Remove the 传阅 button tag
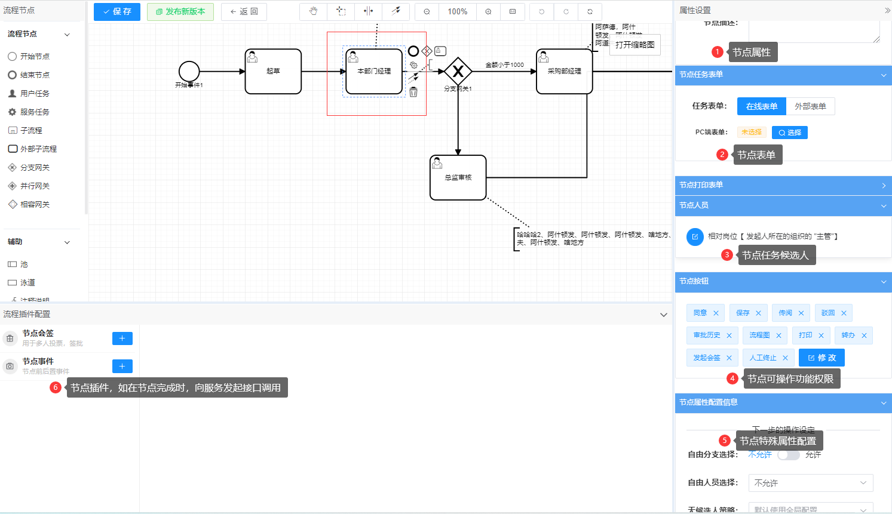This screenshot has height=514, width=892. pos(801,313)
